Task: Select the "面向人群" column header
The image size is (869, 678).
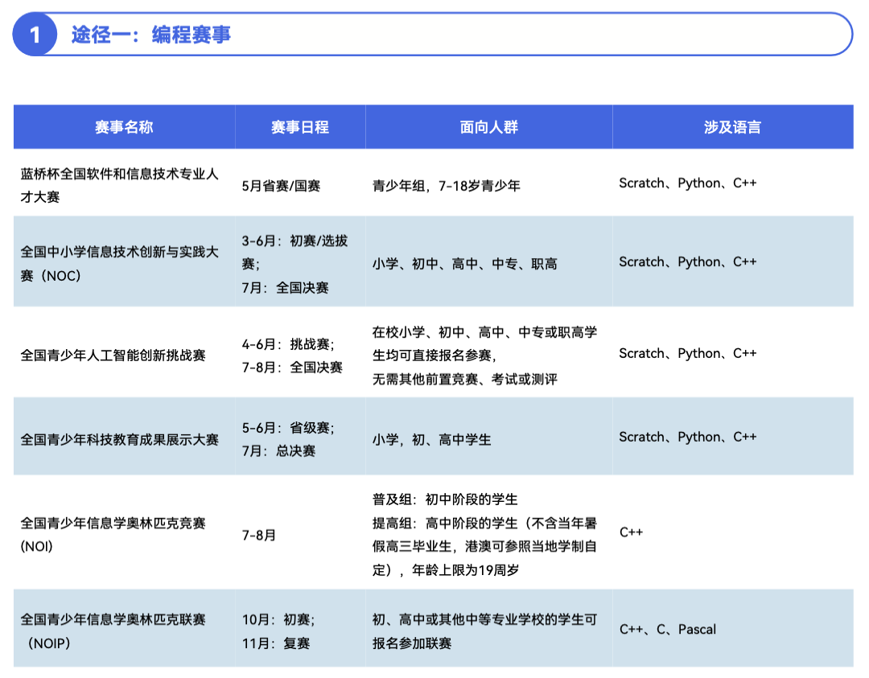Action: pos(489,126)
